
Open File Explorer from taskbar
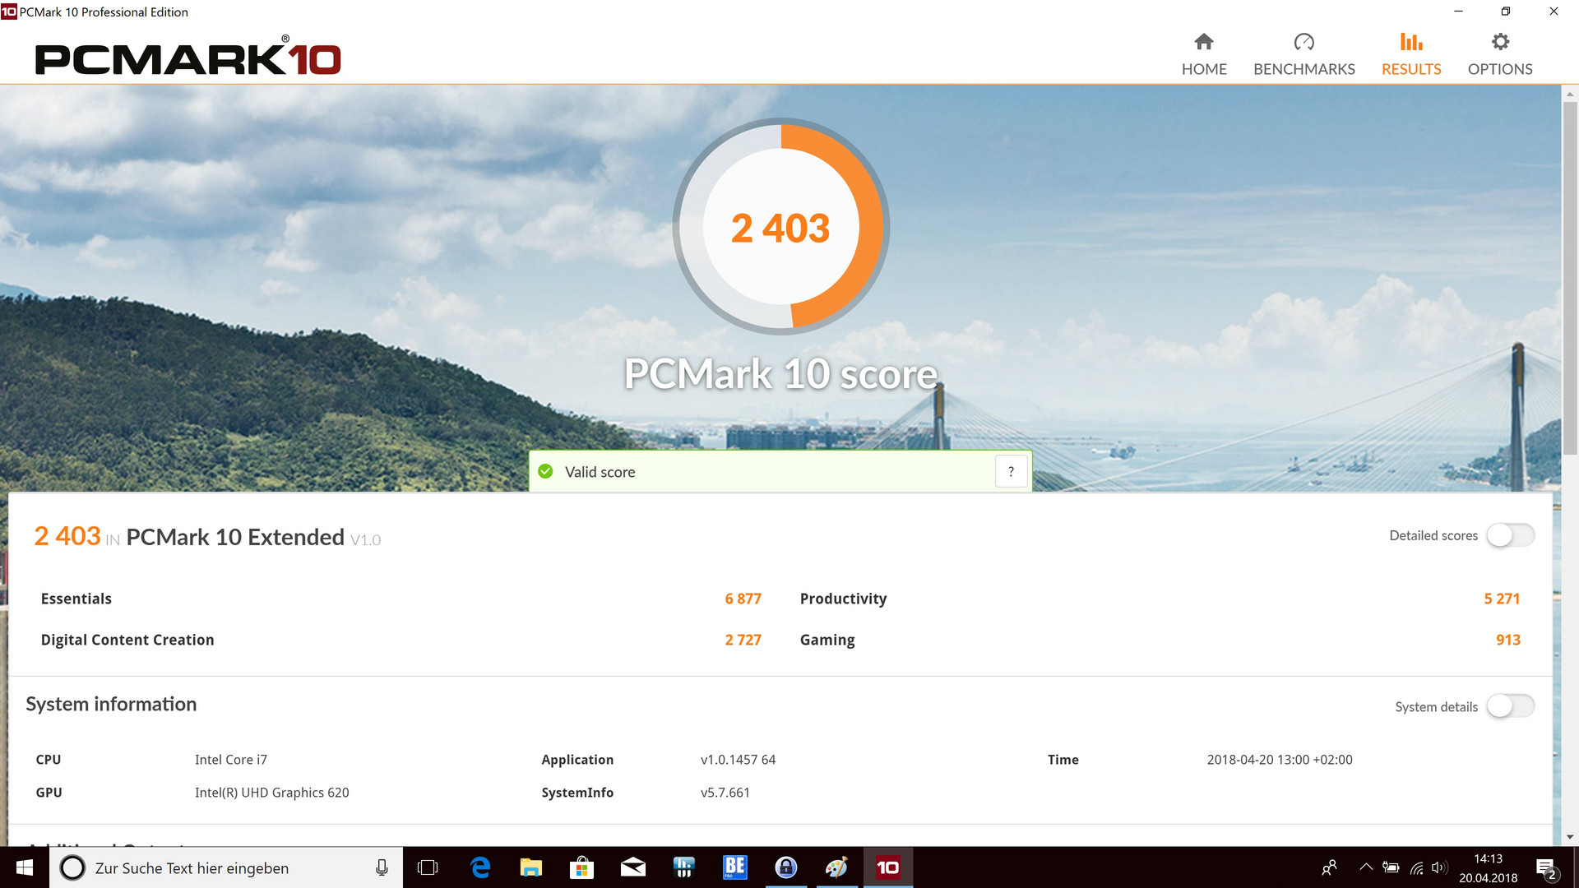pos(531,867)
